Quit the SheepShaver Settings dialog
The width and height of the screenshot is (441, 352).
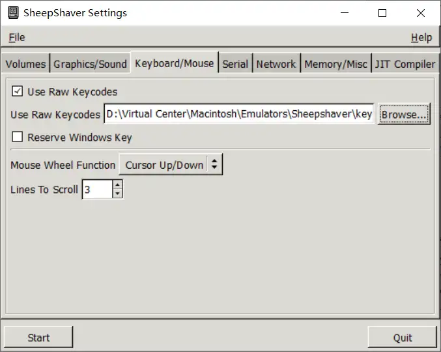pyautogui.click(x=402, y=337)
